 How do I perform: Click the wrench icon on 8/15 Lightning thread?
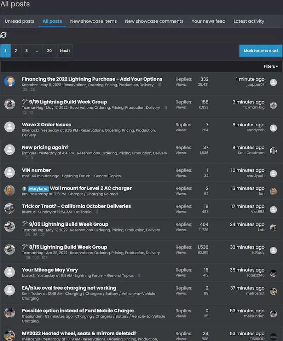[25, 247]
